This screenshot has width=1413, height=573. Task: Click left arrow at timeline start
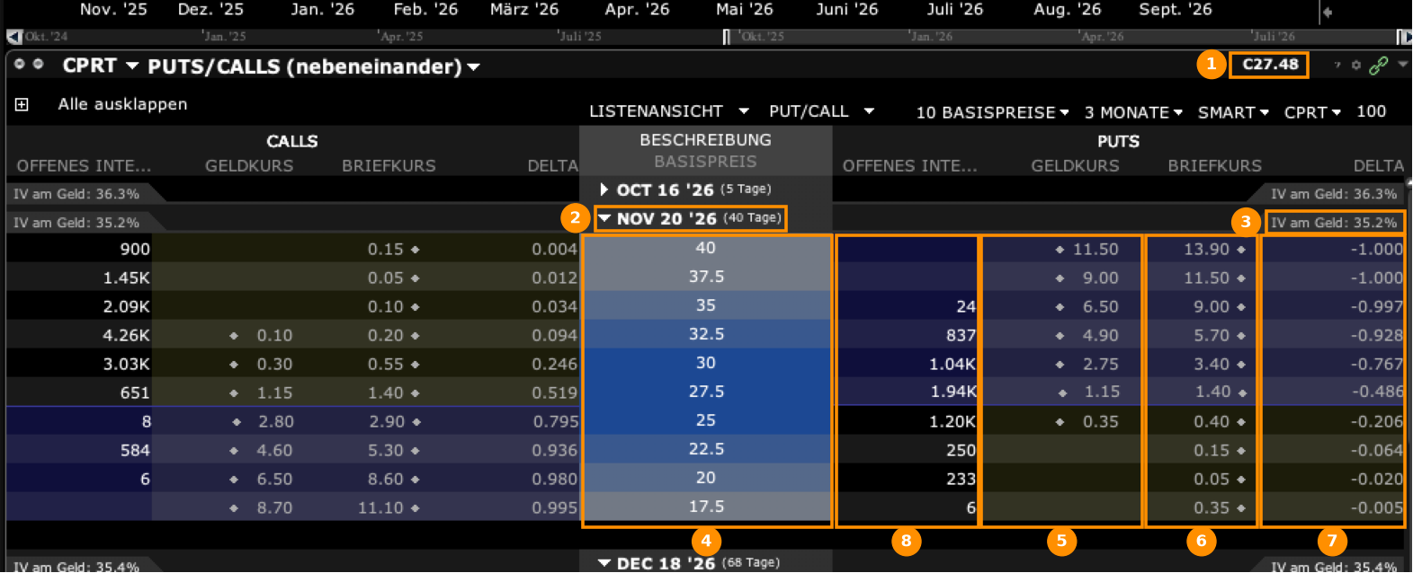point(13,37)
